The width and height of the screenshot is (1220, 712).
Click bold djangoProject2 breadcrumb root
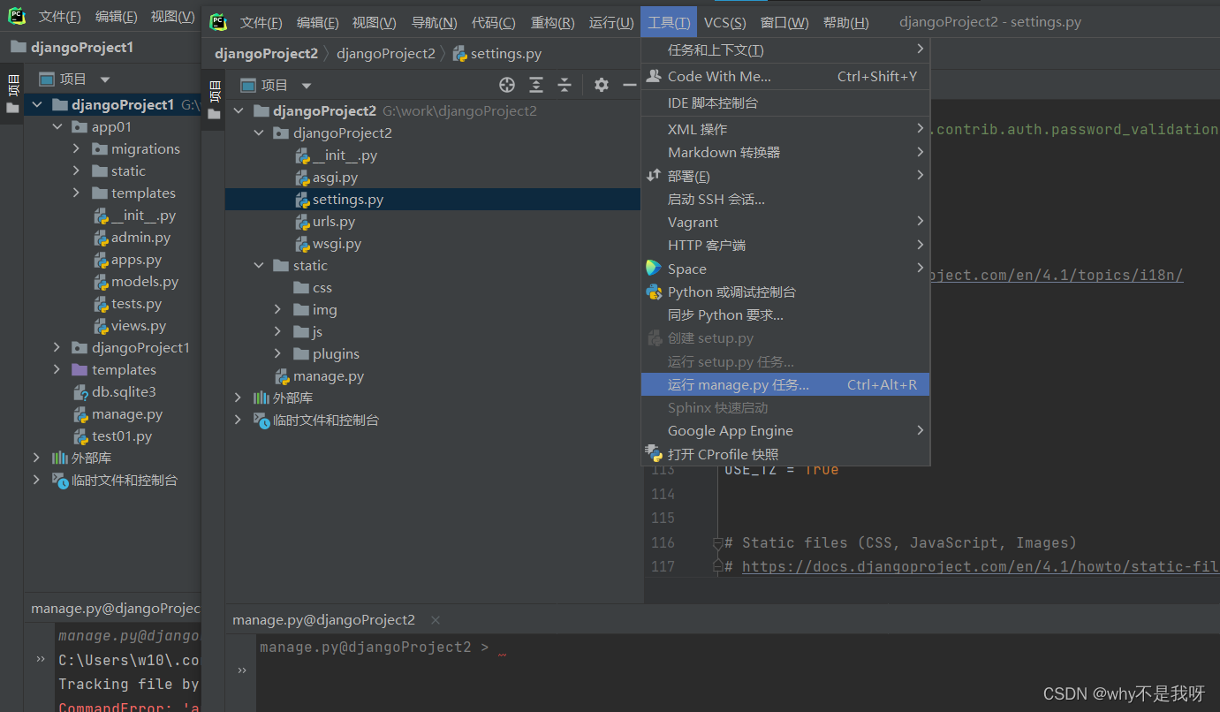266,54
